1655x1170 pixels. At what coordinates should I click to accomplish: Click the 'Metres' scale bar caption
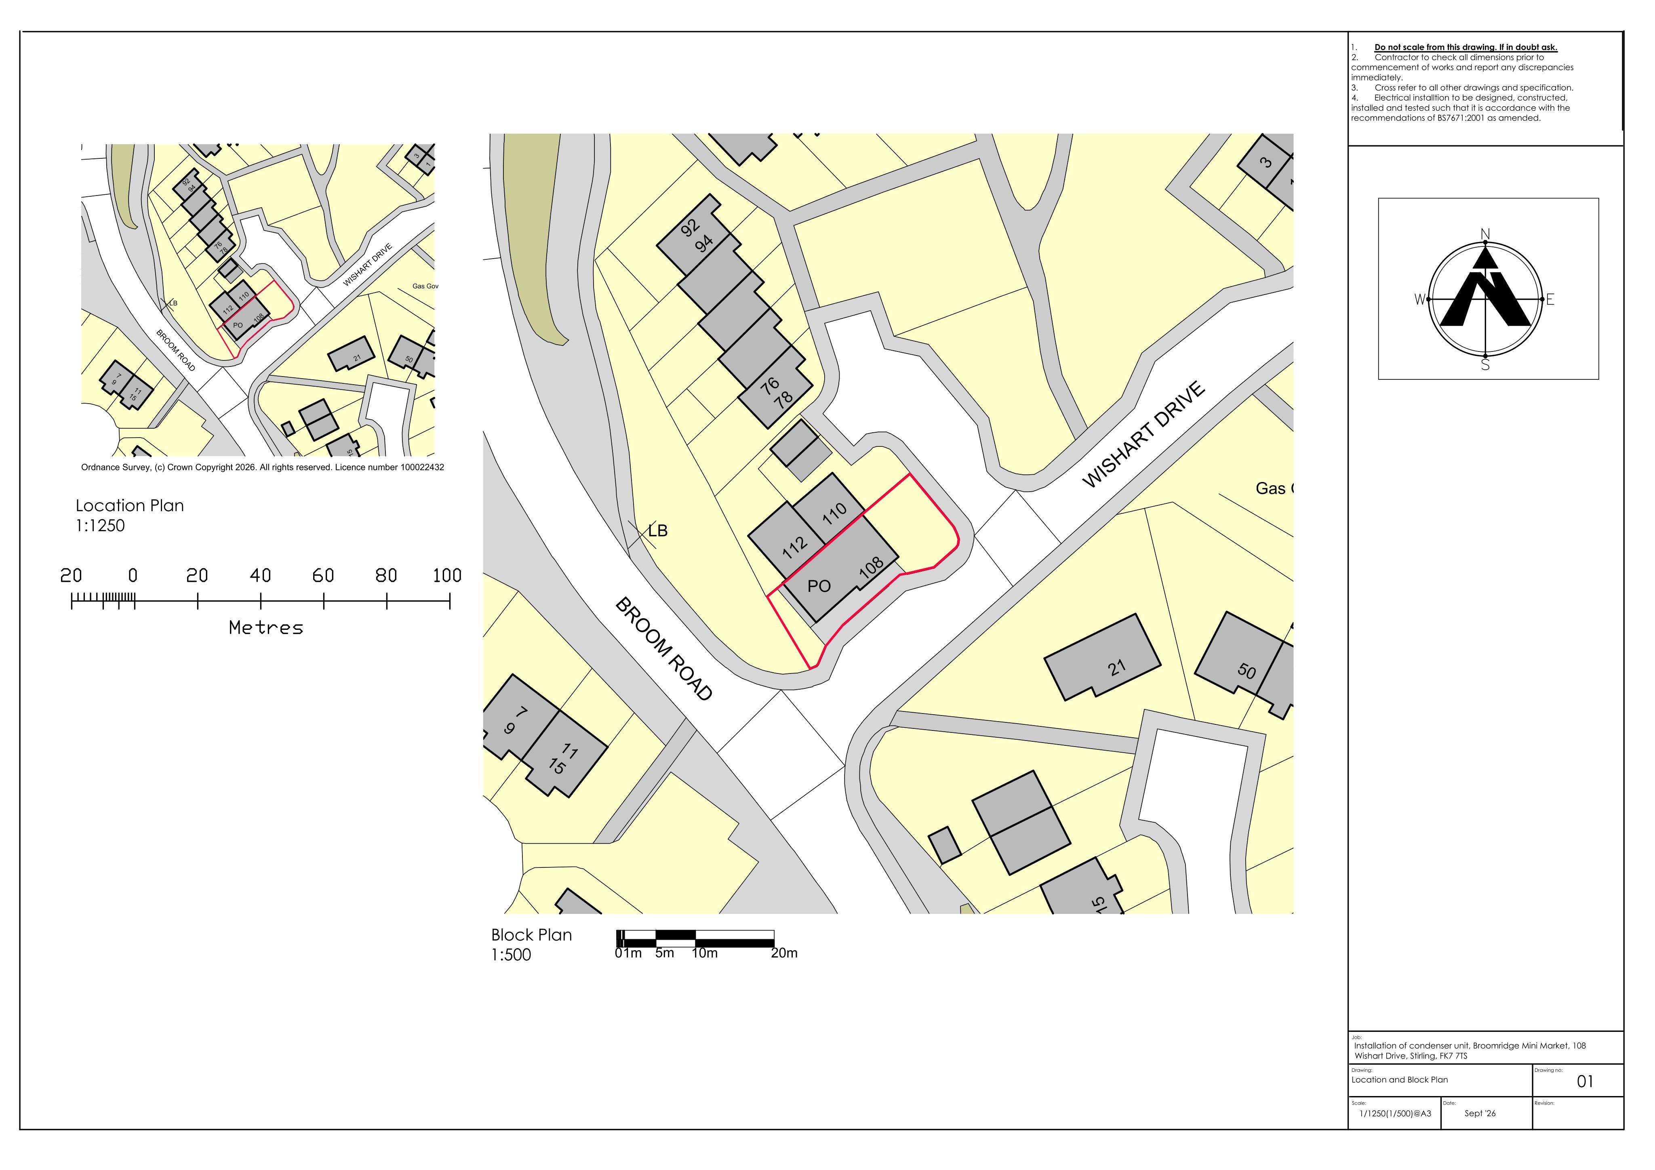click(266, 628)
